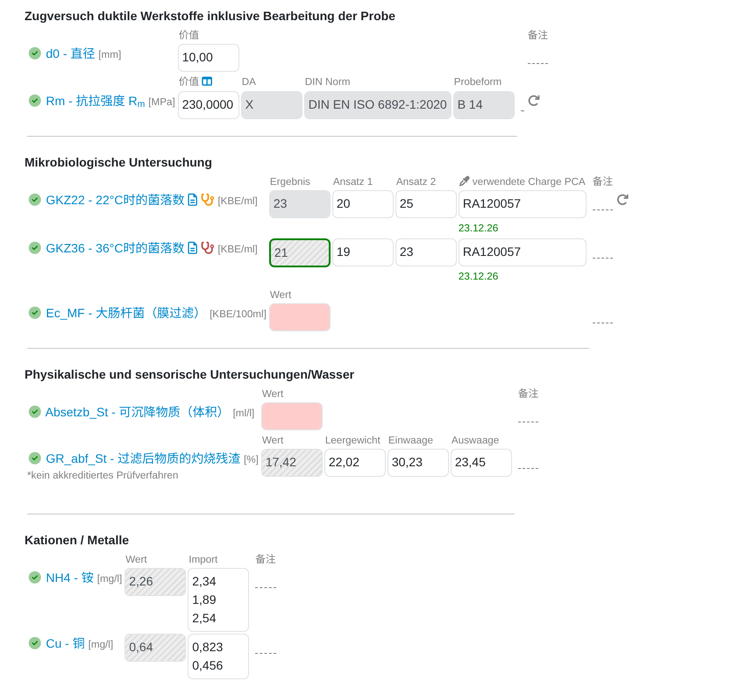Open the Cu - 铜 link
This screenshot has height=681, width=740.
click(x=65, y=643)
